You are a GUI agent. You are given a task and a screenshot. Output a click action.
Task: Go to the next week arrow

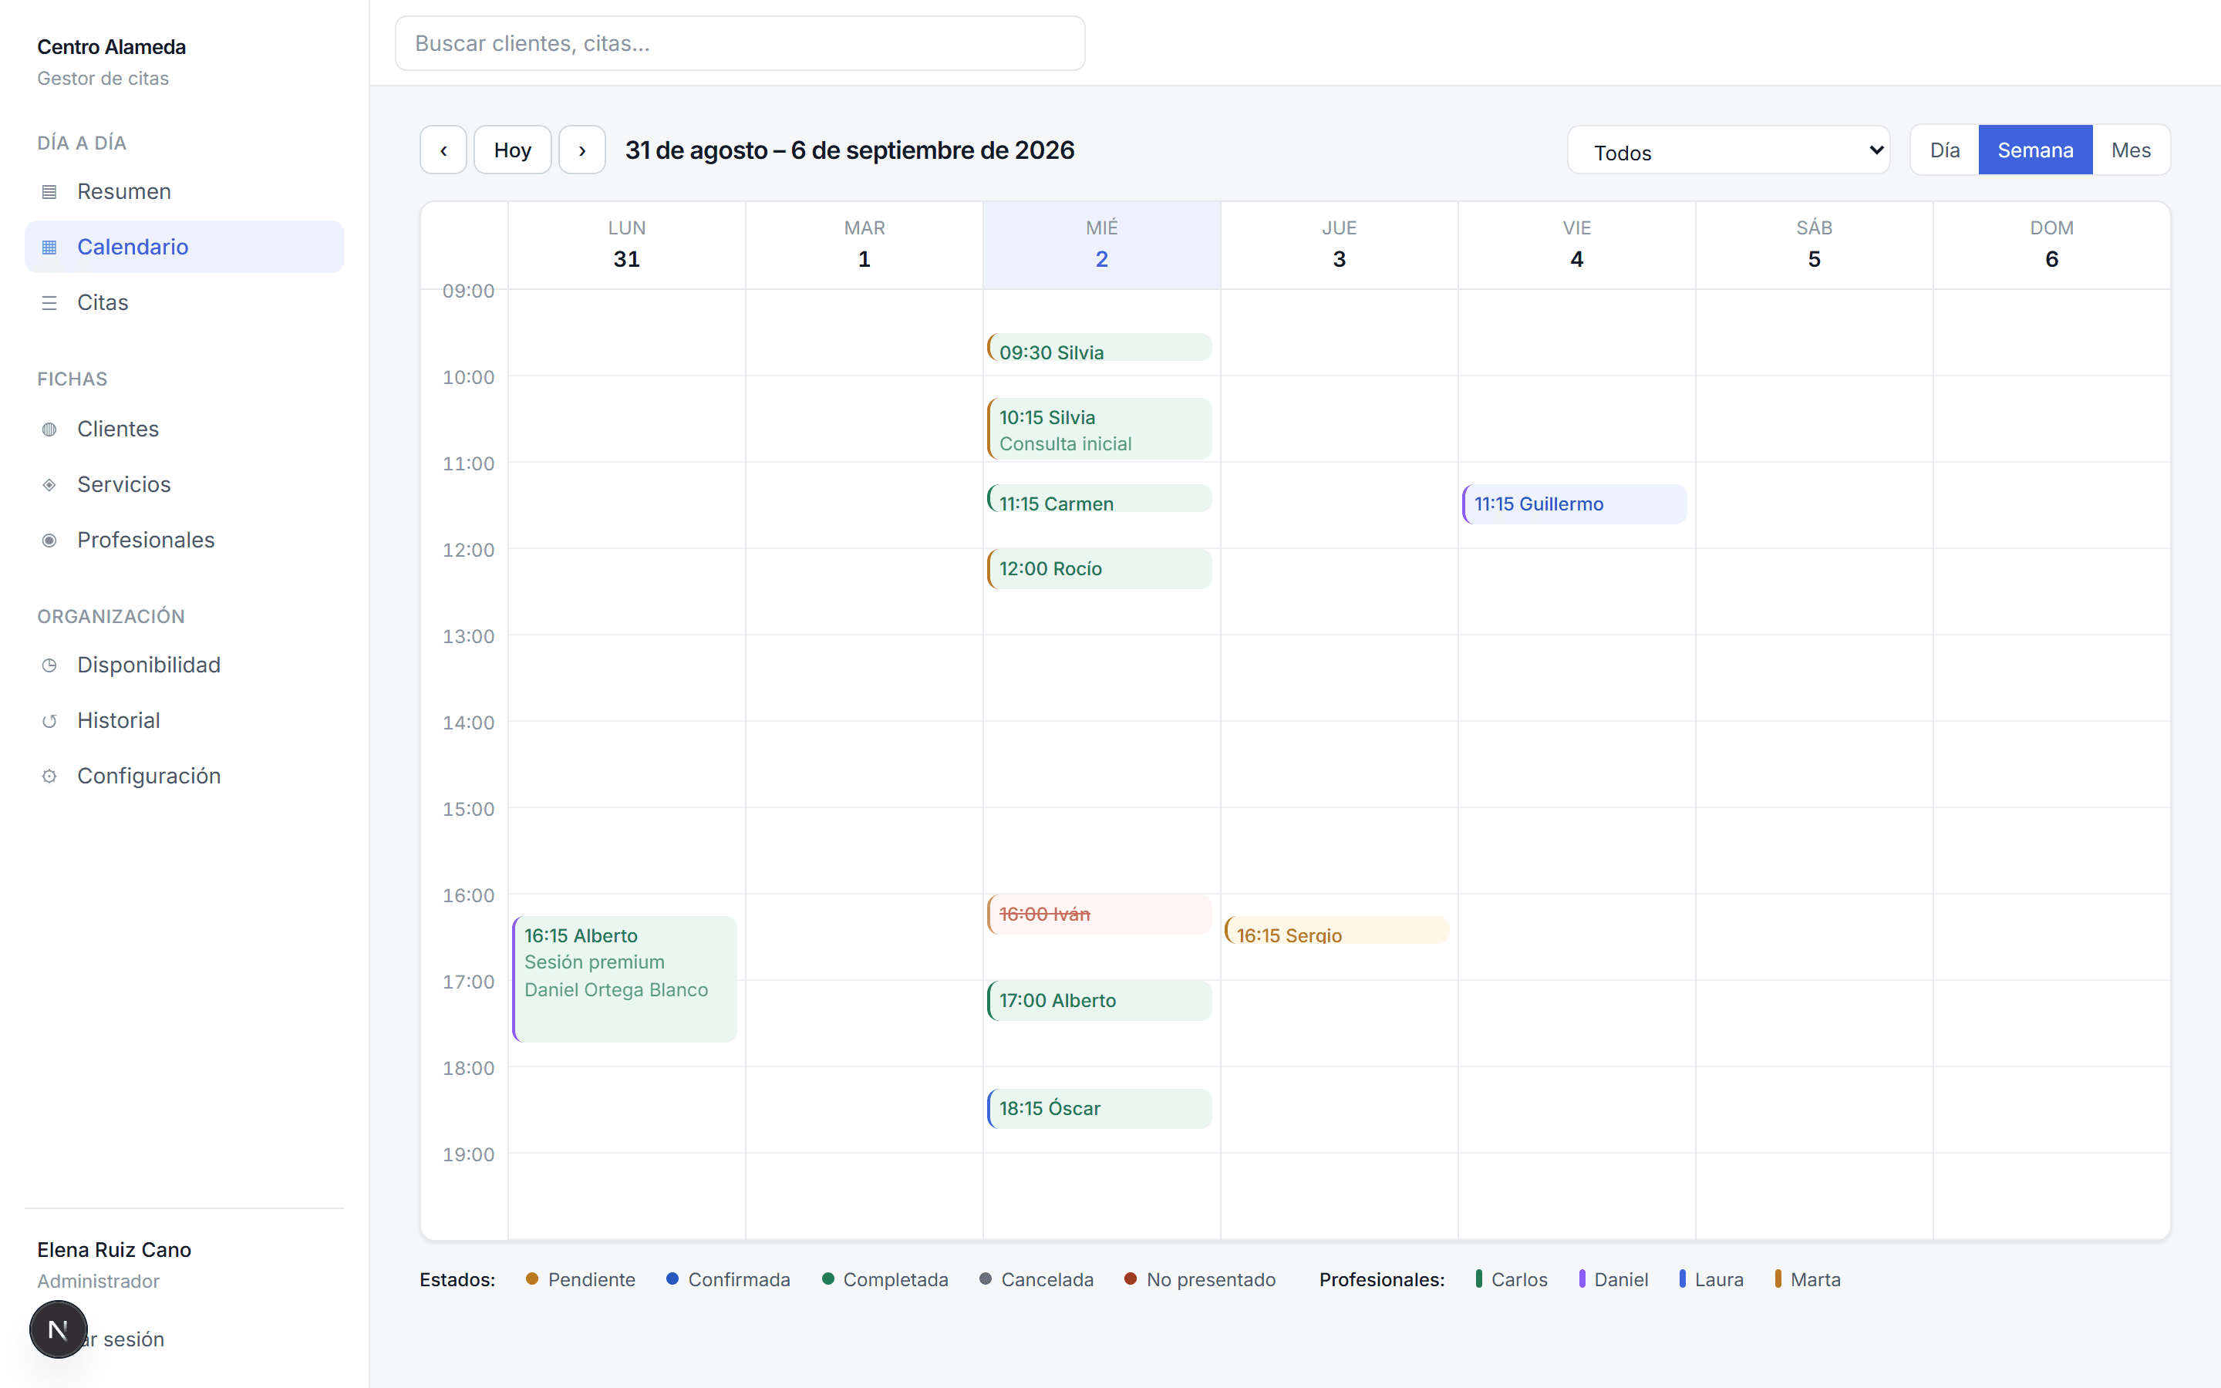(x=582, y=150)
